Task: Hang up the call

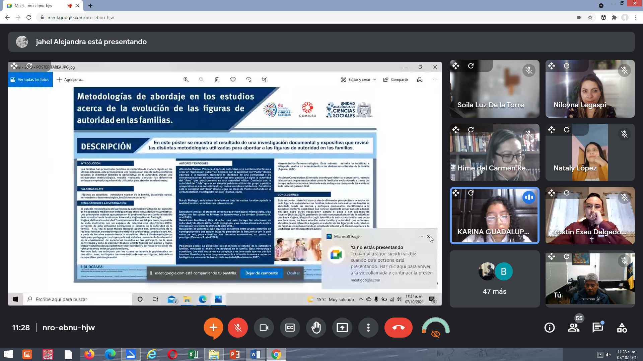Action: pos(399,328)
